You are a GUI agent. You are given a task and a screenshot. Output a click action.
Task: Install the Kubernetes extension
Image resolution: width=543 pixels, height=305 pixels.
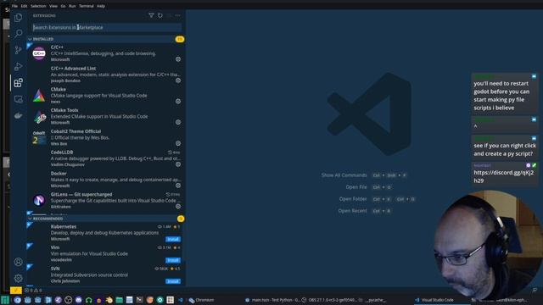click(x=173, y=239)
